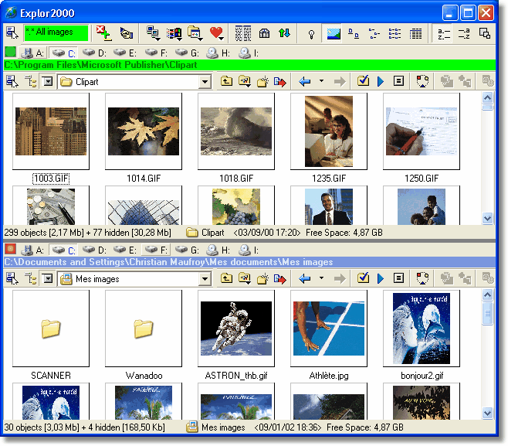The image size is (508, 446).
Task: Go up one folder in Clipart pane
Action: click(226, 81)
